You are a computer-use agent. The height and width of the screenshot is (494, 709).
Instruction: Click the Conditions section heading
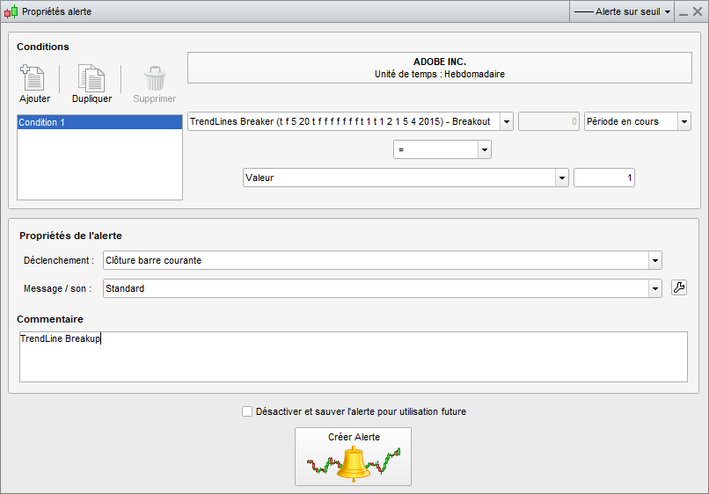[x=43, y=47]
